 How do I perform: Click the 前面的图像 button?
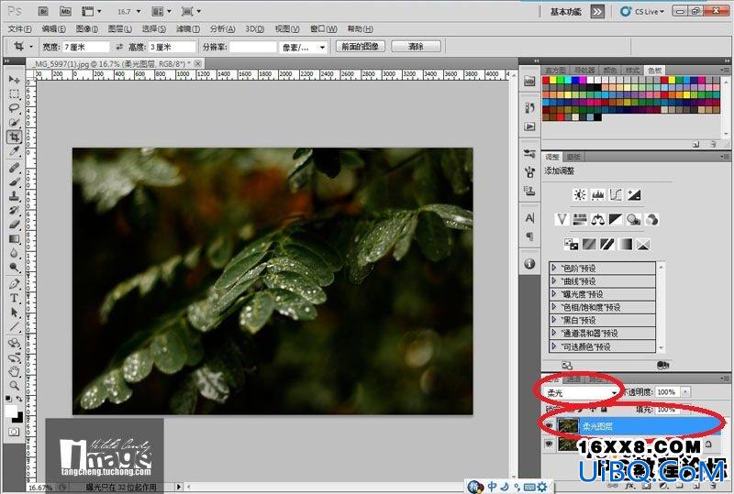(361, 47)
